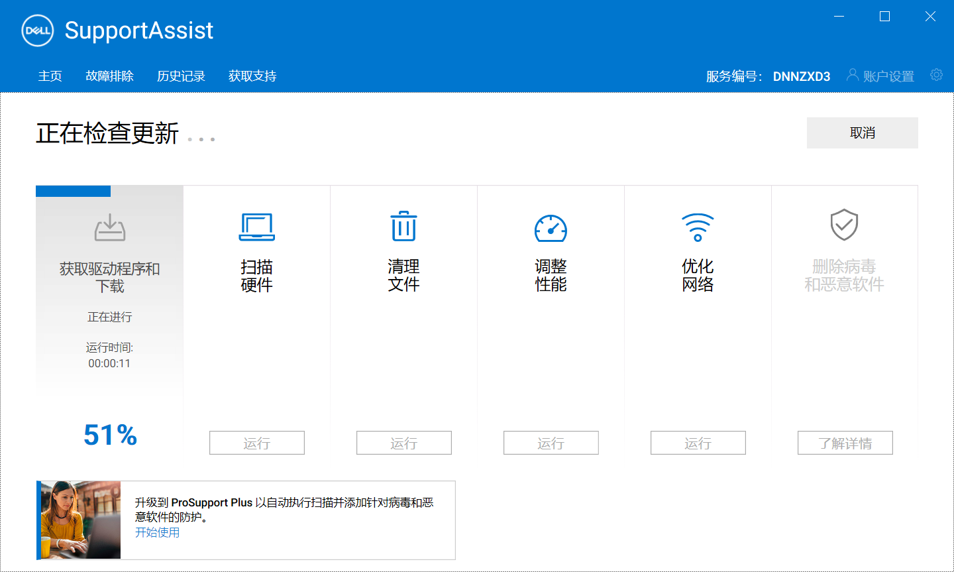The image size is (954, 572).
Task: Click the Optimize Network Wi-Fi icon
Action: 698,227
